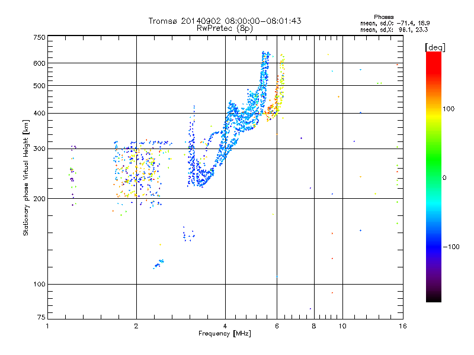Click the x-axis tick label '2'
This screenshot has height=355, width=474.
pyautogui.click(x=136, y=326)
